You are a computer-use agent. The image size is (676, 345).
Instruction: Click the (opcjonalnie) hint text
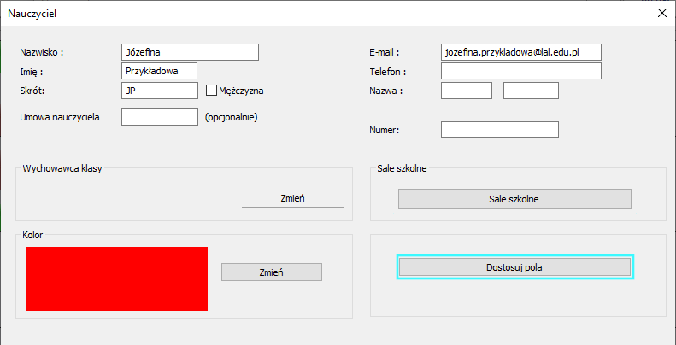tap(232, 117)
